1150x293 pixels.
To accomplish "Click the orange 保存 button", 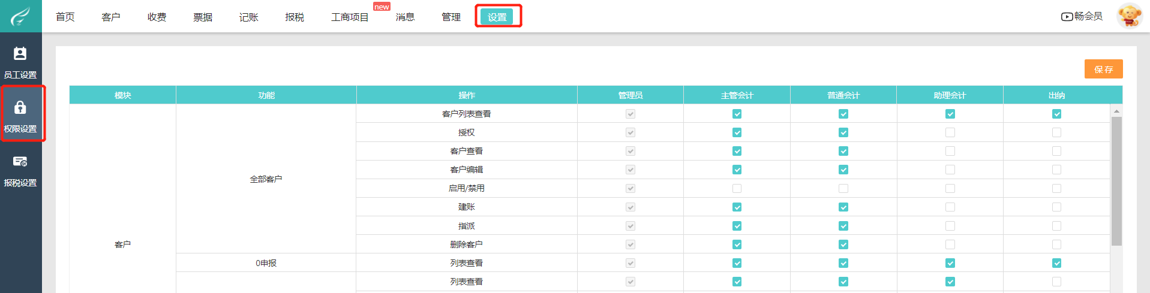I will (x=1103, y=69).
